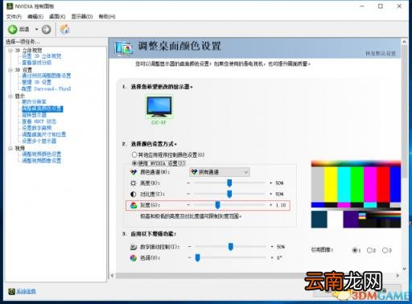412x304 pixels.
Task: Click the 数字振动控制 slider handle
Action: click(231, 247)
